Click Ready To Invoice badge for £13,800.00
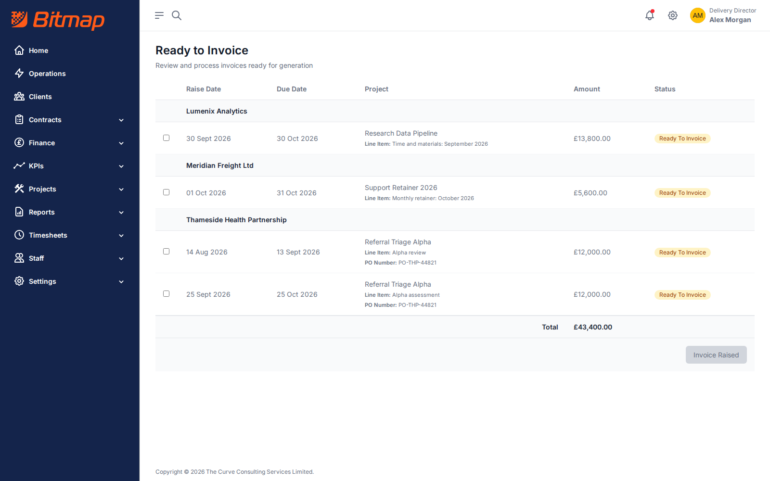The width and height of the screenshot is (770, 481). coord(682,139)
